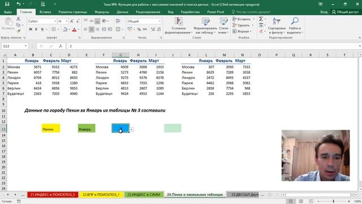Click the accounting number format icon
The width and height of the screenshot is (362, 204).
point(130,29)
